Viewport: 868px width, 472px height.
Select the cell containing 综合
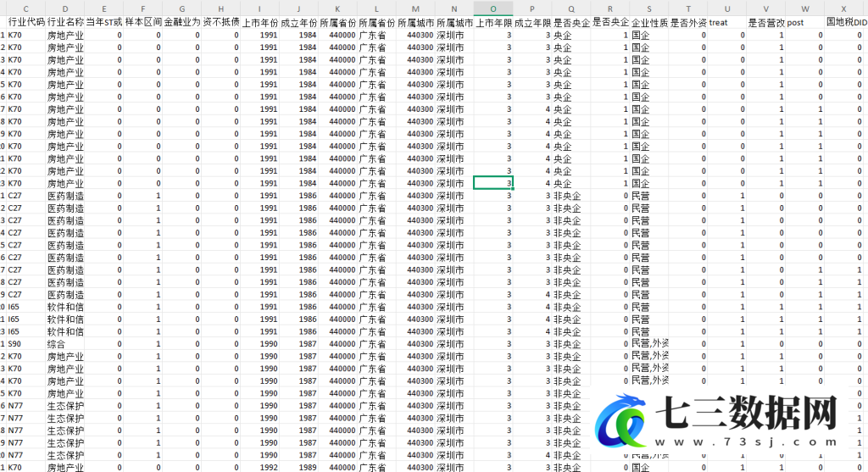pos(65,344)
